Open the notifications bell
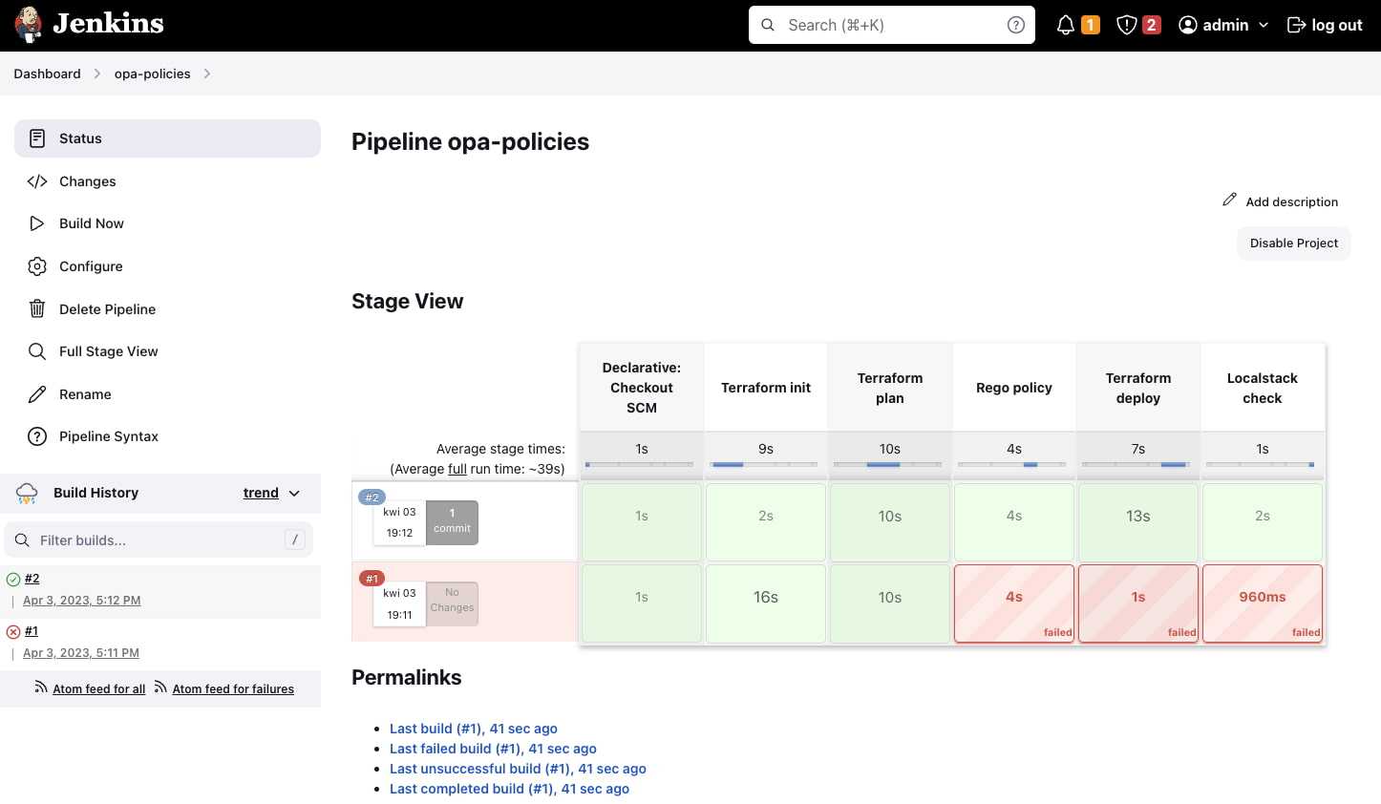The width and height of the screenshot is (1381, 804). click(x=1065, y=25)
